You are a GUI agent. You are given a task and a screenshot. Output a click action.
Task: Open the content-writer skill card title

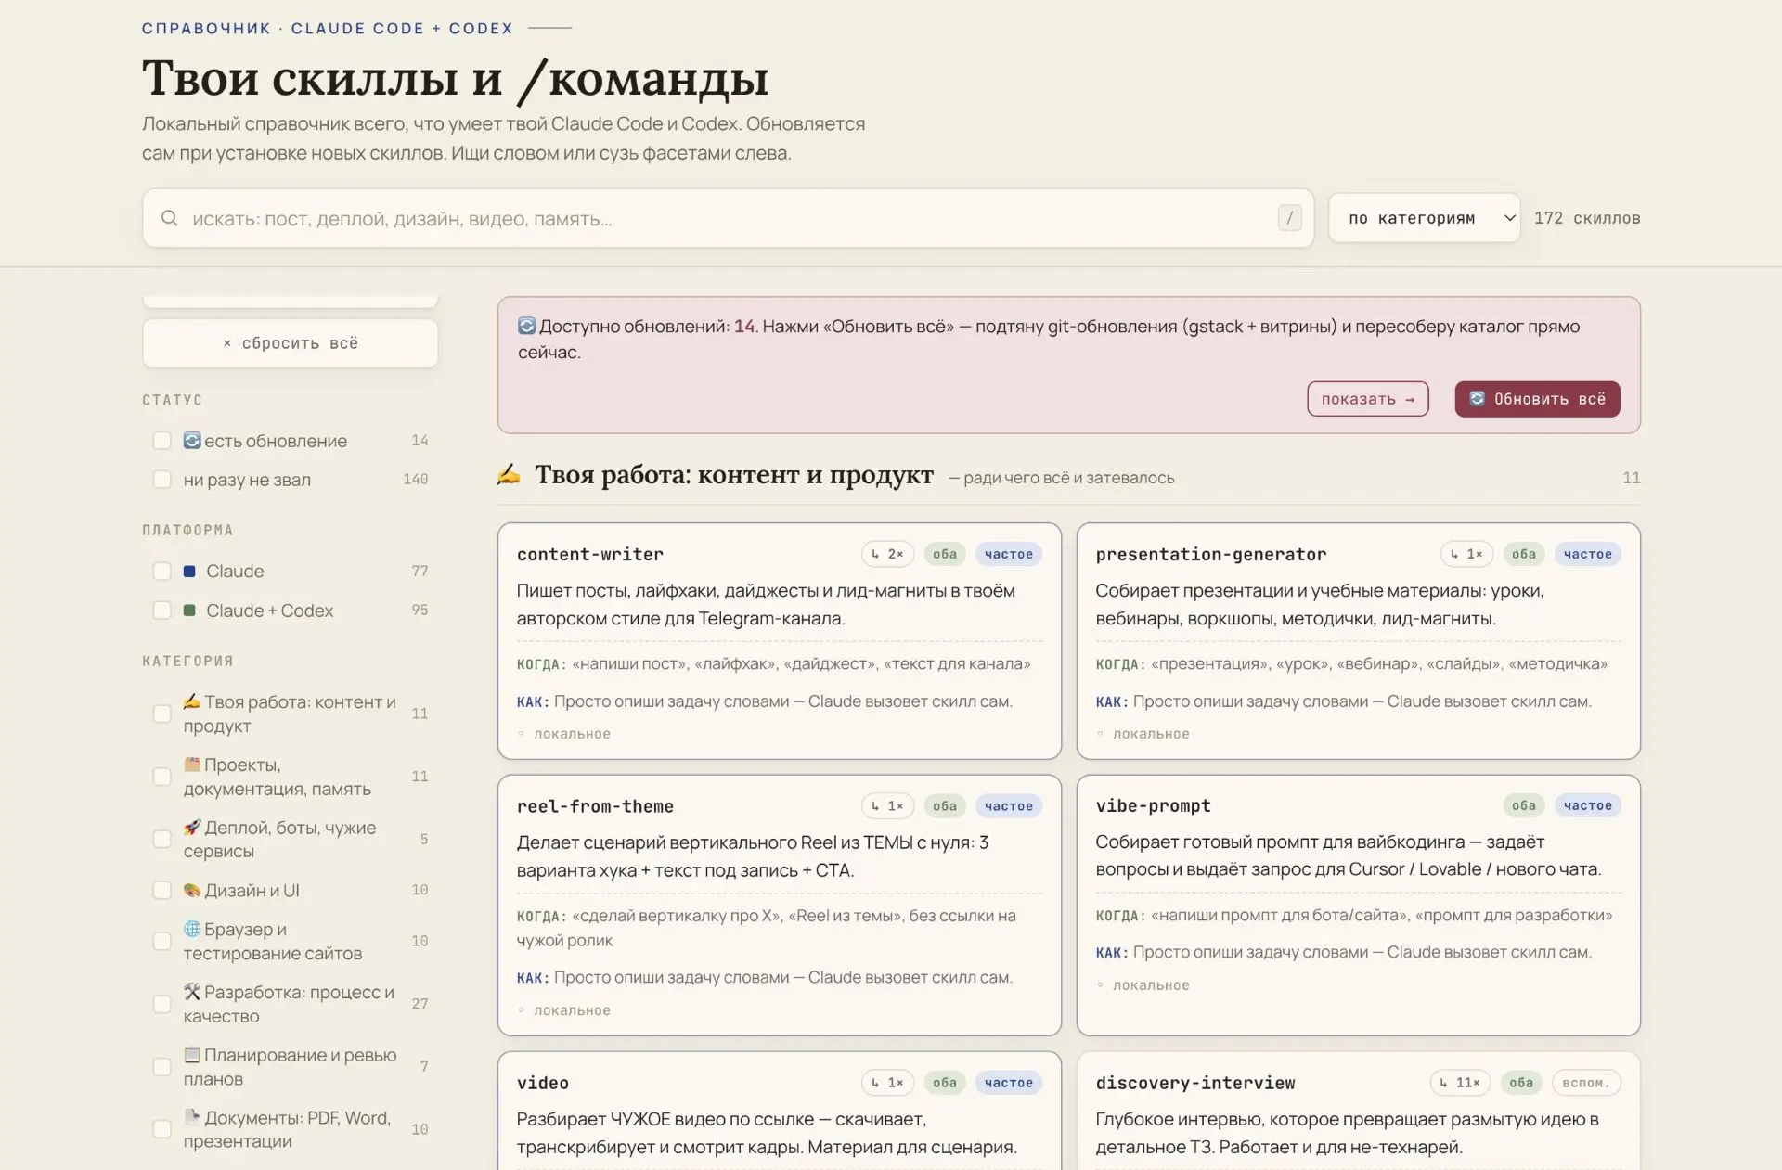(x=589, y=554)
